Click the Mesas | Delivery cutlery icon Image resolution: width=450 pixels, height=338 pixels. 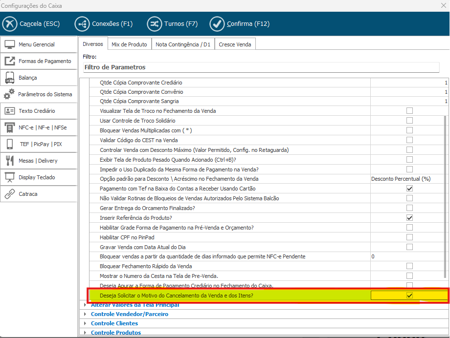(x=10, y=161)
